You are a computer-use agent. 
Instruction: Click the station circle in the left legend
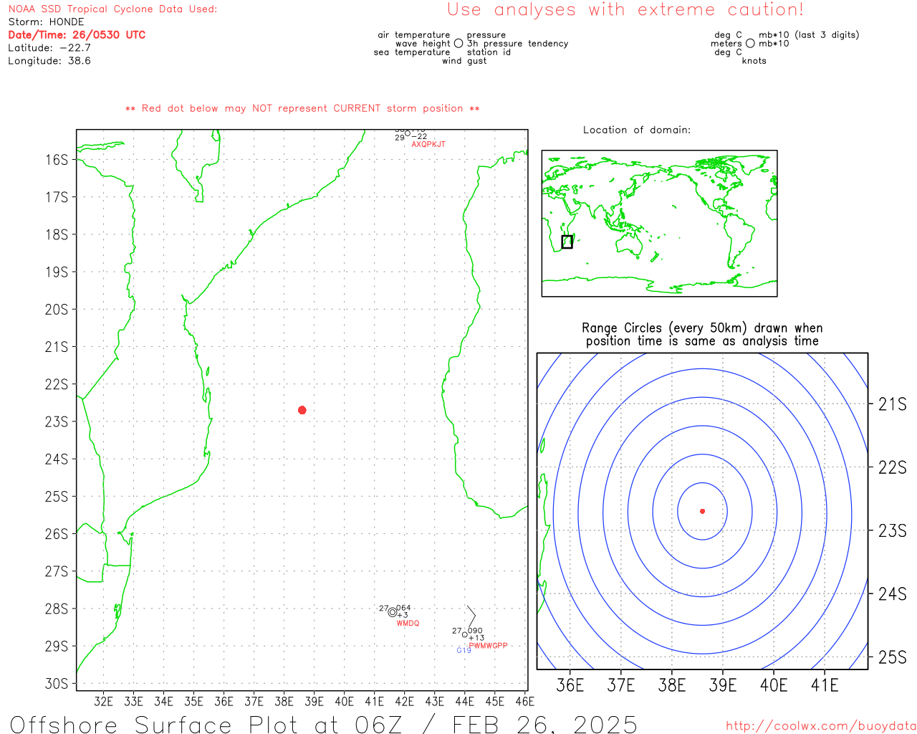(458, 44)
